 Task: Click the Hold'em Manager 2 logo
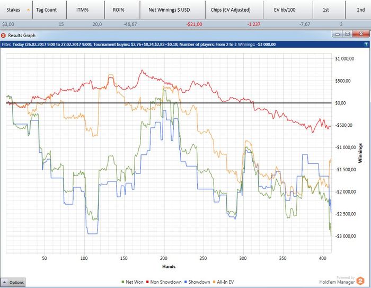pos(360,281)
